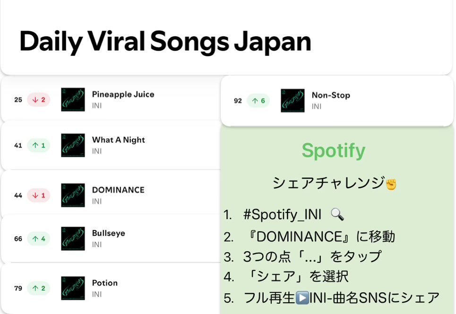
Task: Click the up 4 rank badge
Action: pyautogui.click(x=39, y=238)
